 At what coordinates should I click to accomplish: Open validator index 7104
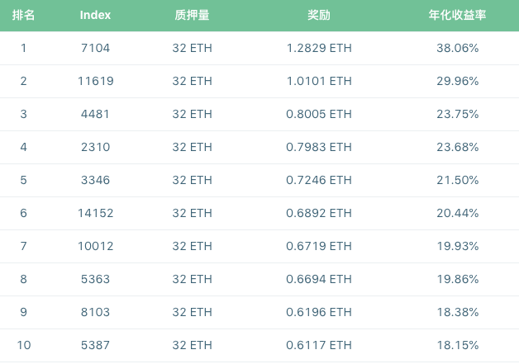[x=96, y=48]
